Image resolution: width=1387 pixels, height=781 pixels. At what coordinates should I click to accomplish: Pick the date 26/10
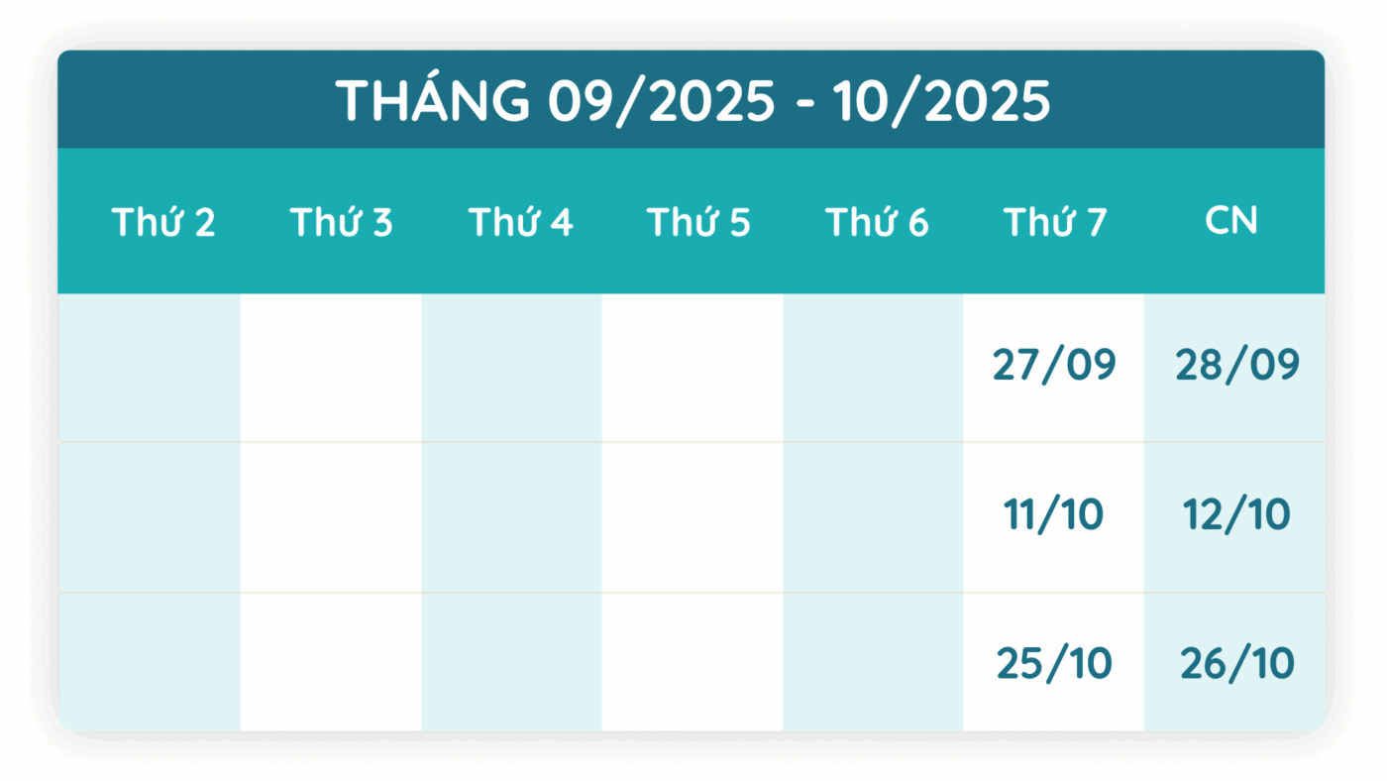tap(1236, 664)
